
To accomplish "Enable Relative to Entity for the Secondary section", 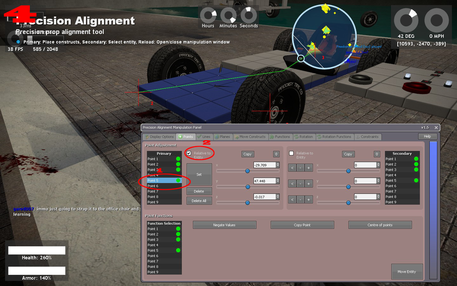I will pyautogui.click(x=291, y=153).
